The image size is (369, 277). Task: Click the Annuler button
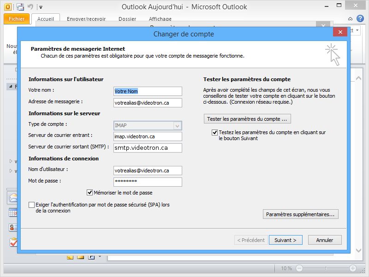pos(325,240)
